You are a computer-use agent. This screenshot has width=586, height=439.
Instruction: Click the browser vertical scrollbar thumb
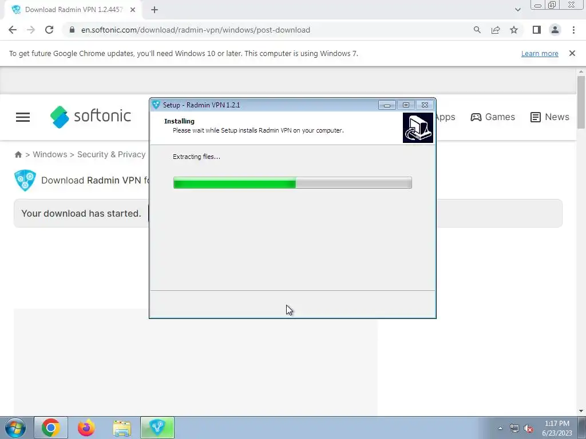pos(581,102)
